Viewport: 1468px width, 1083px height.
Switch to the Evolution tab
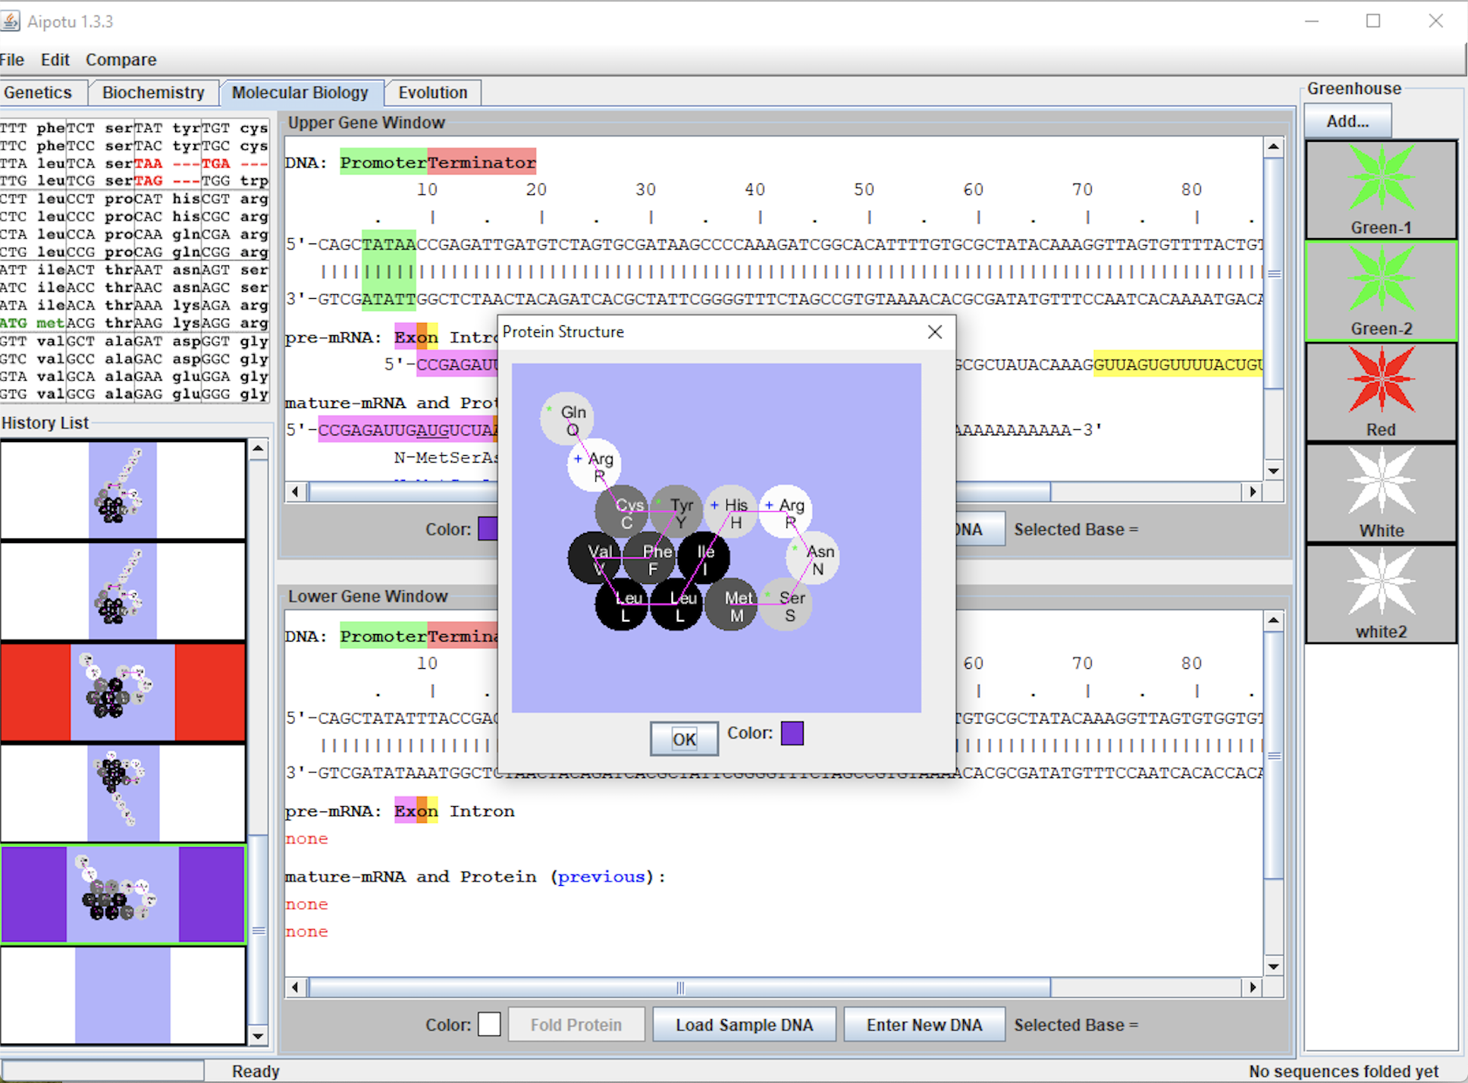point(432,93)
